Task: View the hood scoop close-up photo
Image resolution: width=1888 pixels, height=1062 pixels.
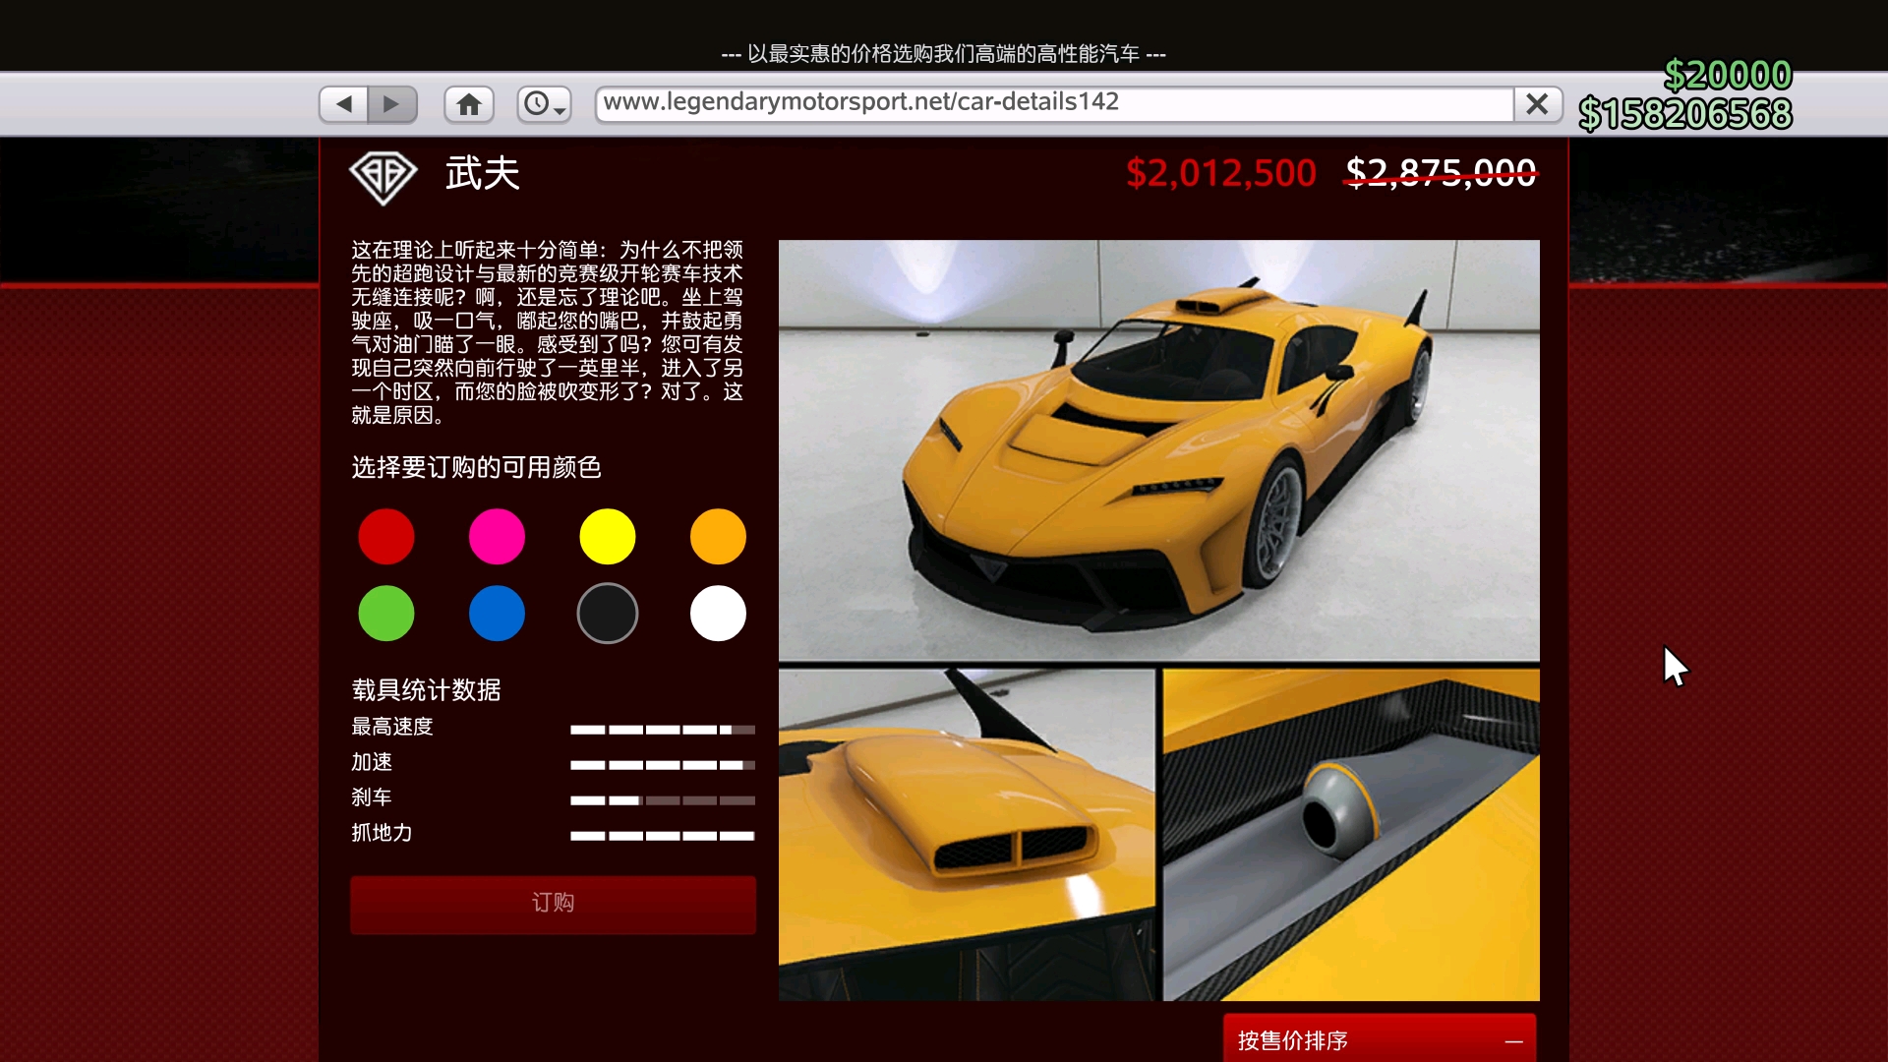Action: pyautogui.click(x=967, y=835)
